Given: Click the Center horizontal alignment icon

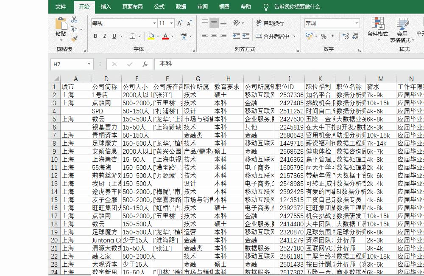Looking at the screenshot, I should 214,36.
